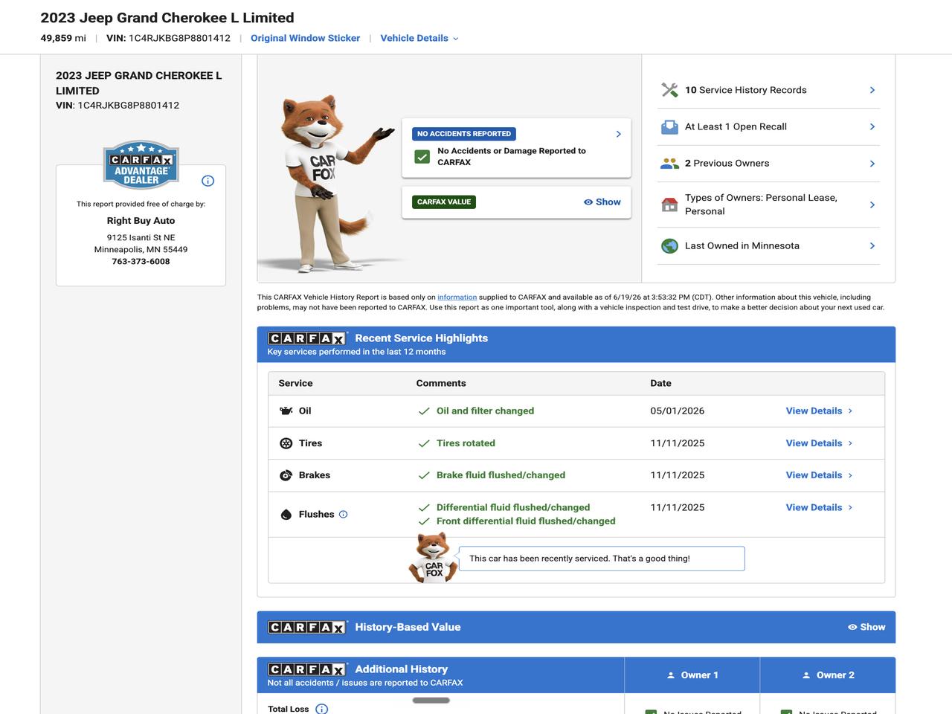Click the 2 Previous Owners text
The height and width of the screenshot is (714, 952).
pos(727,164)
